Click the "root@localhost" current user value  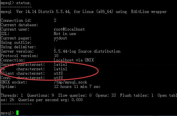pyautogui.click(x=69, y=29)
